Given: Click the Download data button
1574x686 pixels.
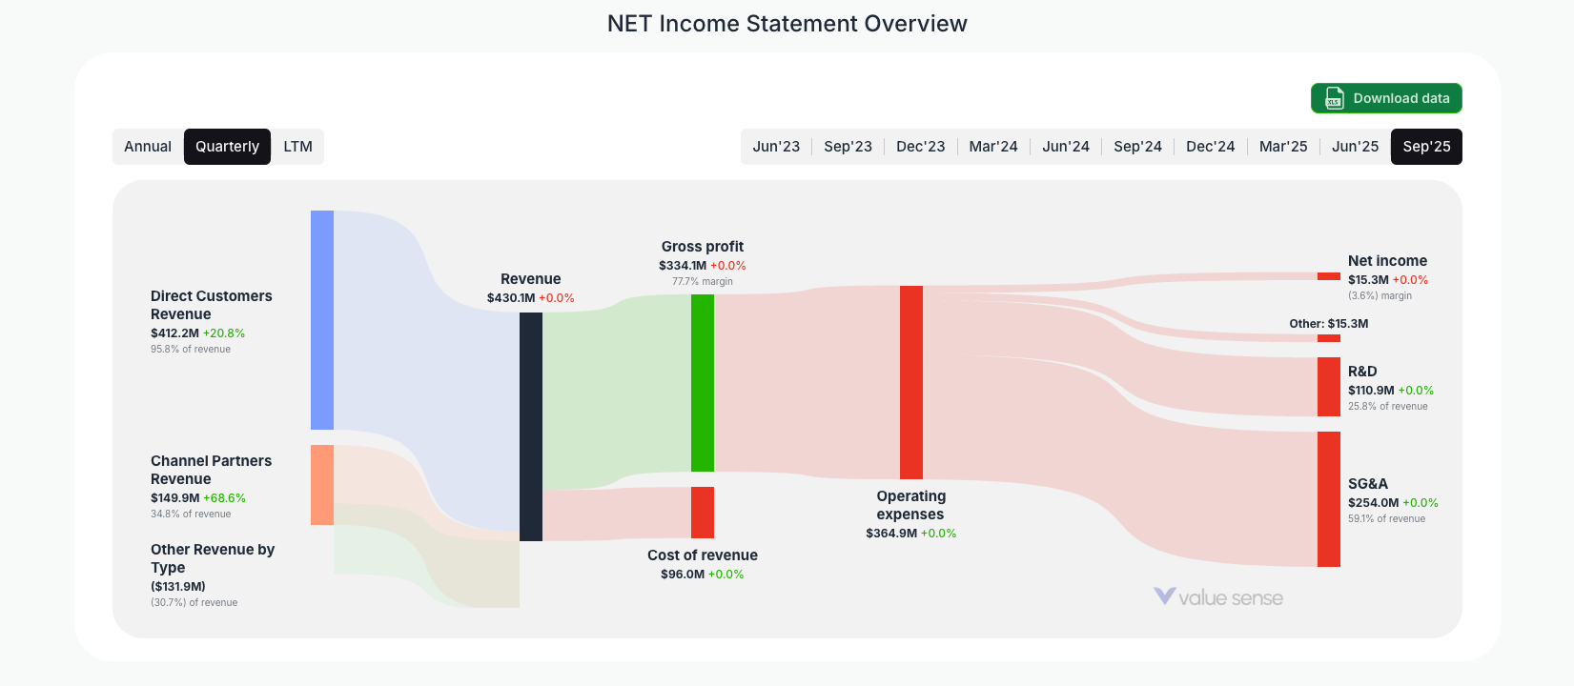Looking at the screenshot, I should 1386,98.
